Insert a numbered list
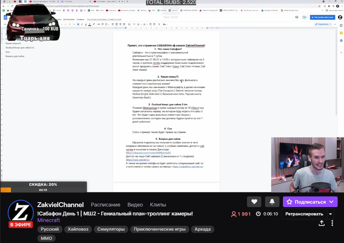The image size is (344, 243). (x=145, y=24)
